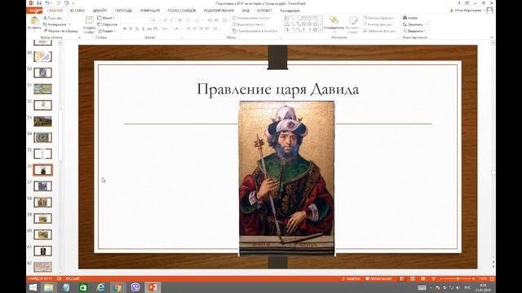The image size is (522, 293).
Task: Click the Cut (Вырезать) command
Action: [52, 18]
